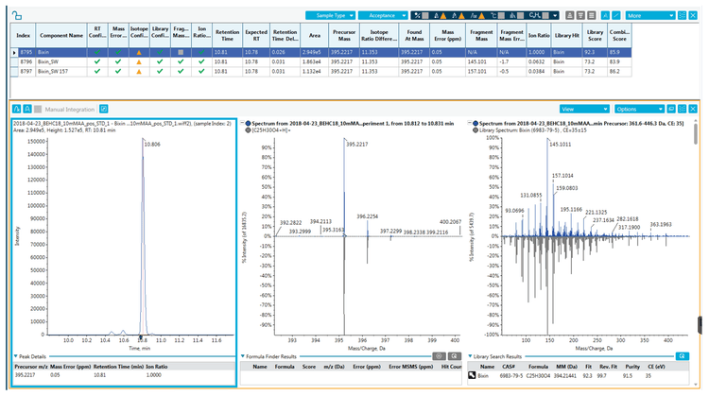Close the lower peak review panel
This screenshot has height=396, width=709.
[x=693, y=109]
